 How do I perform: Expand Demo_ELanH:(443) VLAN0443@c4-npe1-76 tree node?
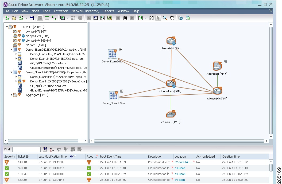click(x=16, y=77)
